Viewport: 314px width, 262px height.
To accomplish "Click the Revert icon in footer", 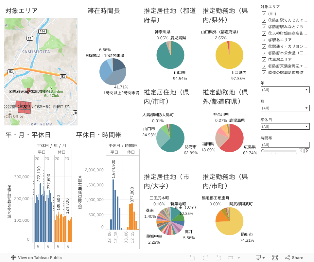I will (x=218, y=258).
